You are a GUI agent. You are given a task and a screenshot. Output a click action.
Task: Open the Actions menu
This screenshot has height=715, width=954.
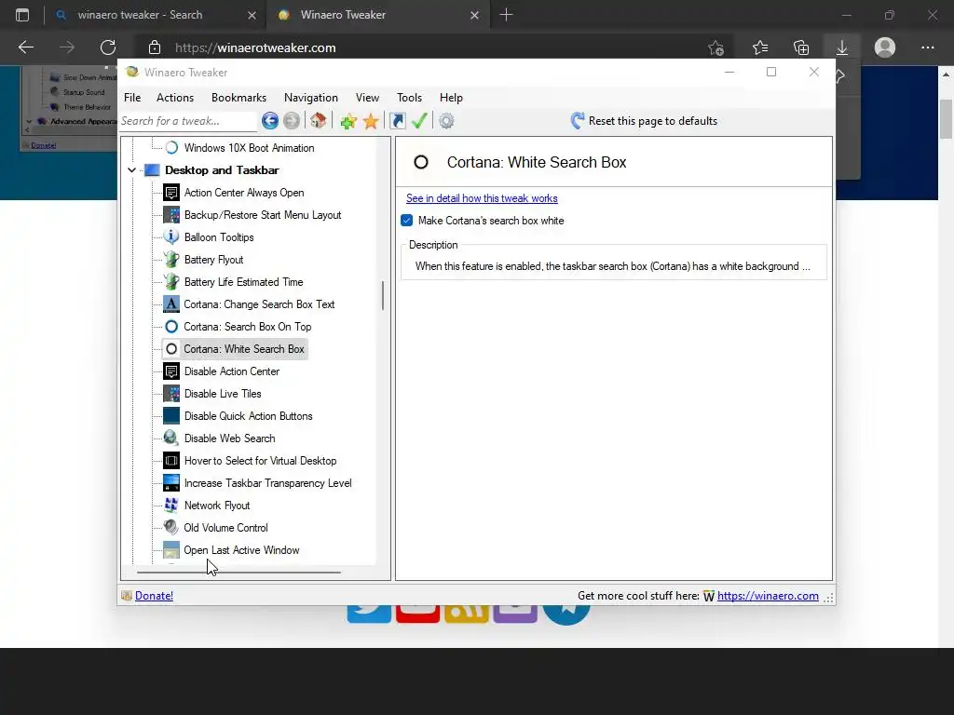(x=175, y=97)
